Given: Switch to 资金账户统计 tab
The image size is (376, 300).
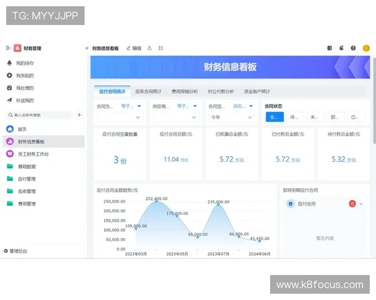Looking at the screenshot, I should [x=257, y=91].
